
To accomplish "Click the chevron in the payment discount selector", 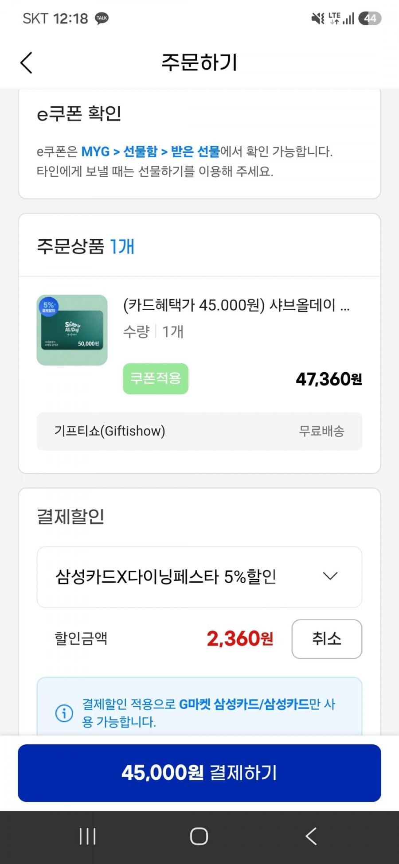I will 330,576.
